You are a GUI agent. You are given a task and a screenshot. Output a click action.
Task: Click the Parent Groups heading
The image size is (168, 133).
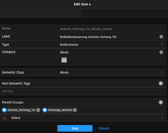point(12,102)
